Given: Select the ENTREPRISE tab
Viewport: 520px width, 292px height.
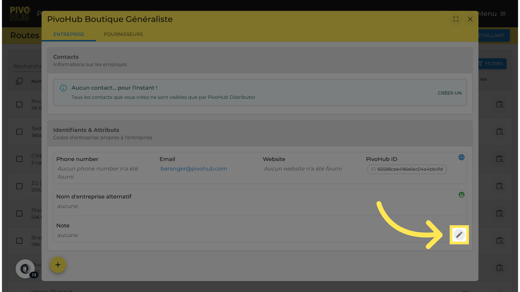Looking at the screenshot, I should [69, 34].
